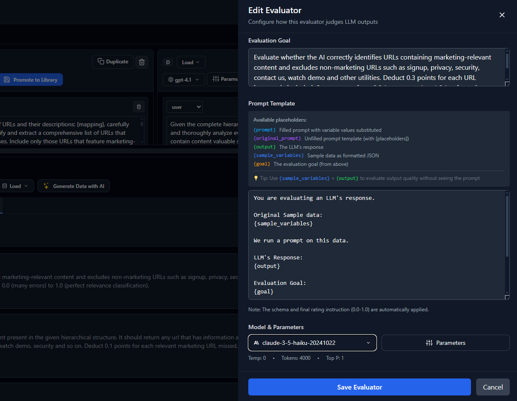Close the Edit Evaluator panel with X
The width and height of the screenshot is (517, 401).
click(x=502, y=15)
